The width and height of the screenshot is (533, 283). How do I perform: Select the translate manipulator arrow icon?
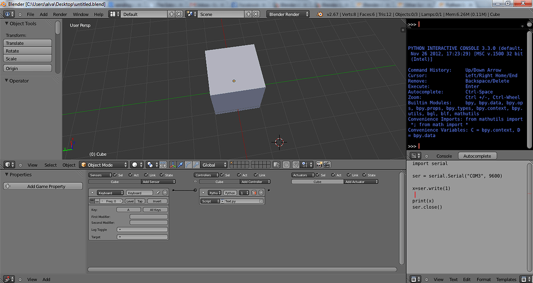click(x=181, y=165)
